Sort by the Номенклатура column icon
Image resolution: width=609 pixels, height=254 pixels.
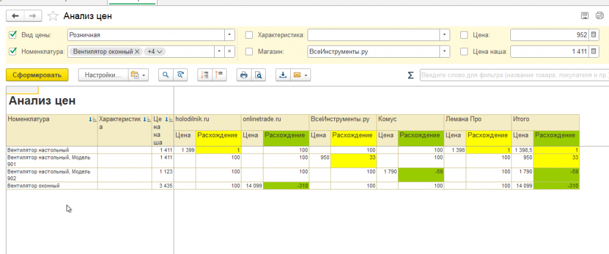point(92,120)
